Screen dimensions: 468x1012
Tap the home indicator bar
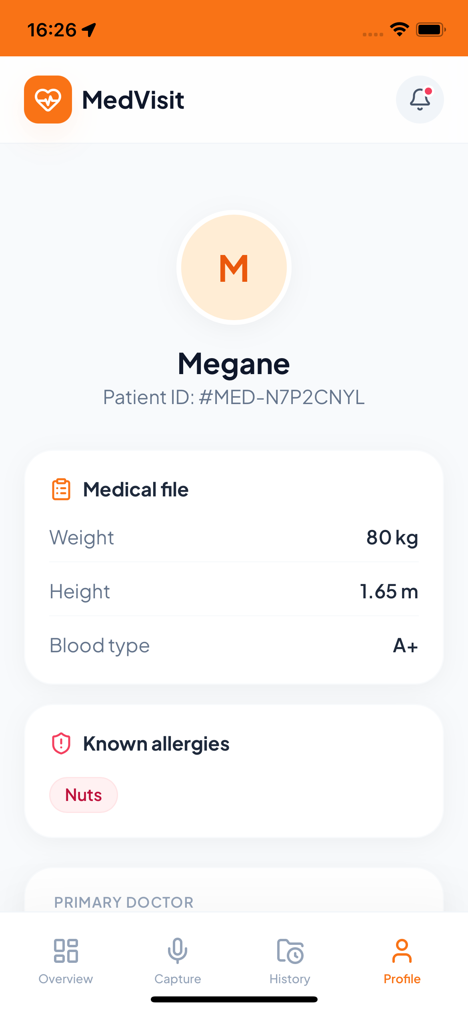[234, 999]
